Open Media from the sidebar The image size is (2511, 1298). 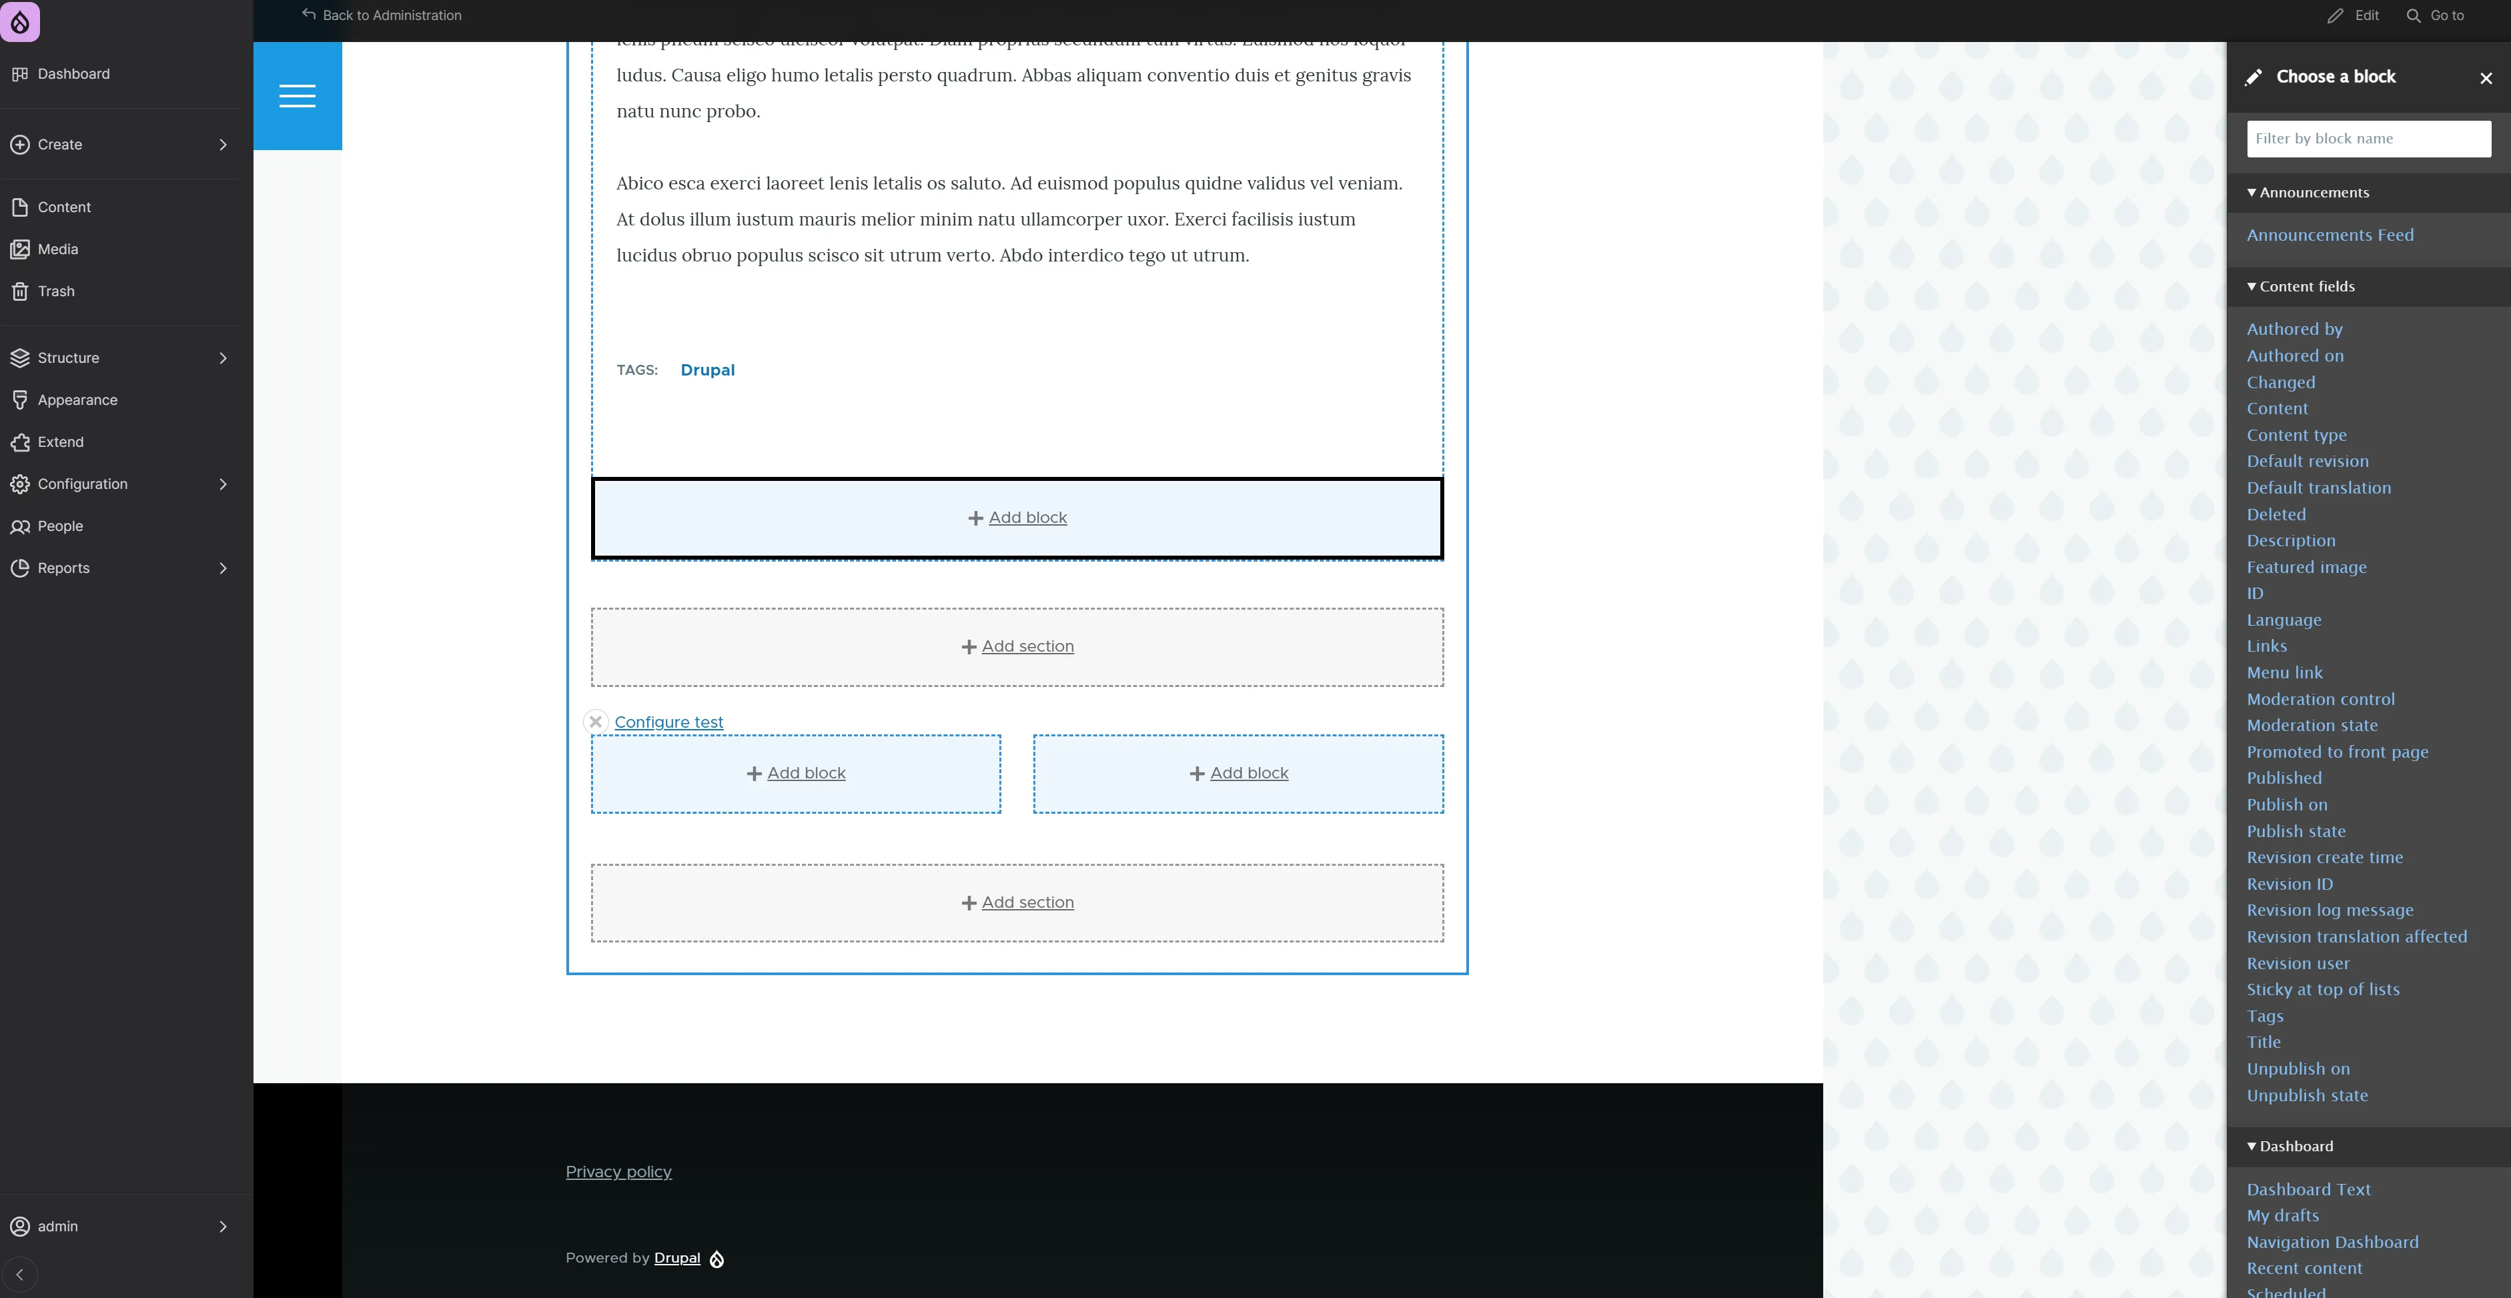click(x=57, y=249)
